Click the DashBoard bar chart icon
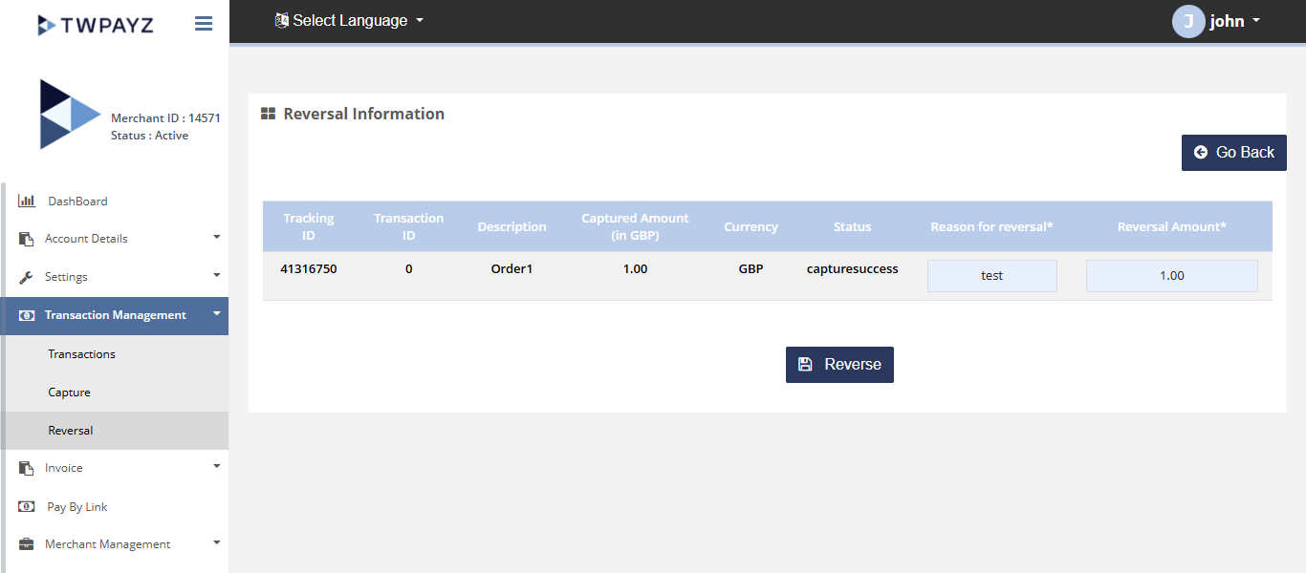The image size is (1306, 573). click(27, 202)
